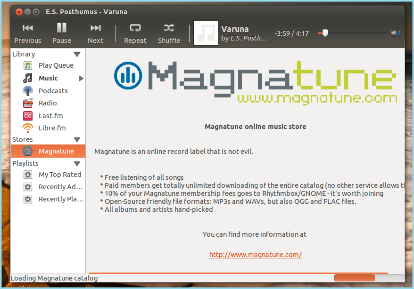Open the Recently Pla… playlist
Image resolution: width=414 pixels, height=289 pixels.
point(61,199)
